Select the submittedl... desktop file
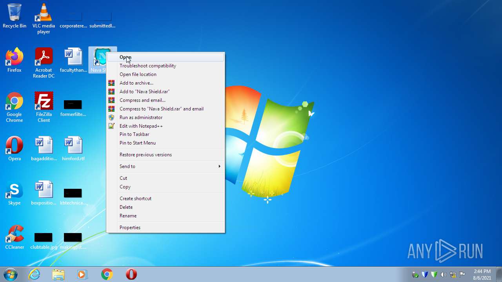Image resolution: width=502 pixels, height=282 pixels. pos(102,20)
